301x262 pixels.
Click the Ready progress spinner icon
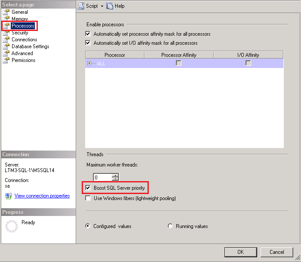coord(12,226)
